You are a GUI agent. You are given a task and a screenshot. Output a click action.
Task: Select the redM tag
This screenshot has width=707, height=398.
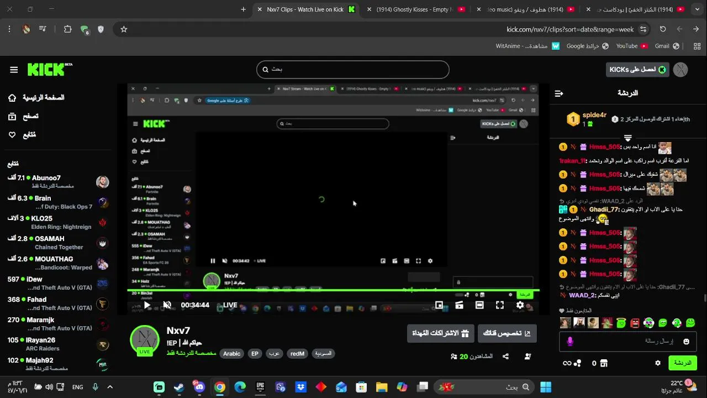[297, 354]
